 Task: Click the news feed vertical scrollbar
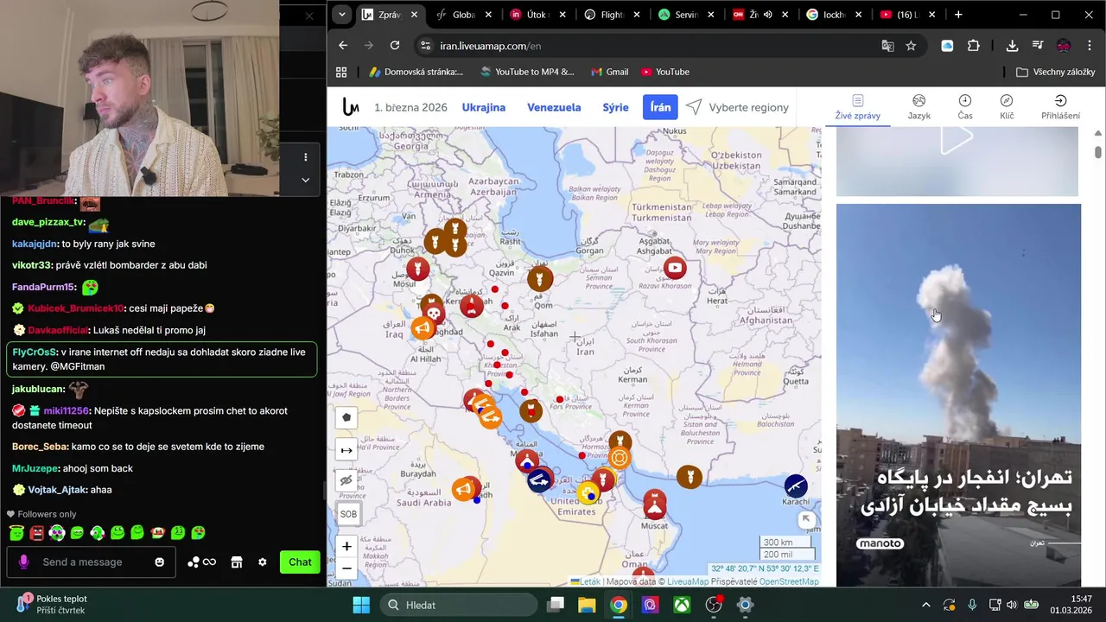coord(1098,152)
